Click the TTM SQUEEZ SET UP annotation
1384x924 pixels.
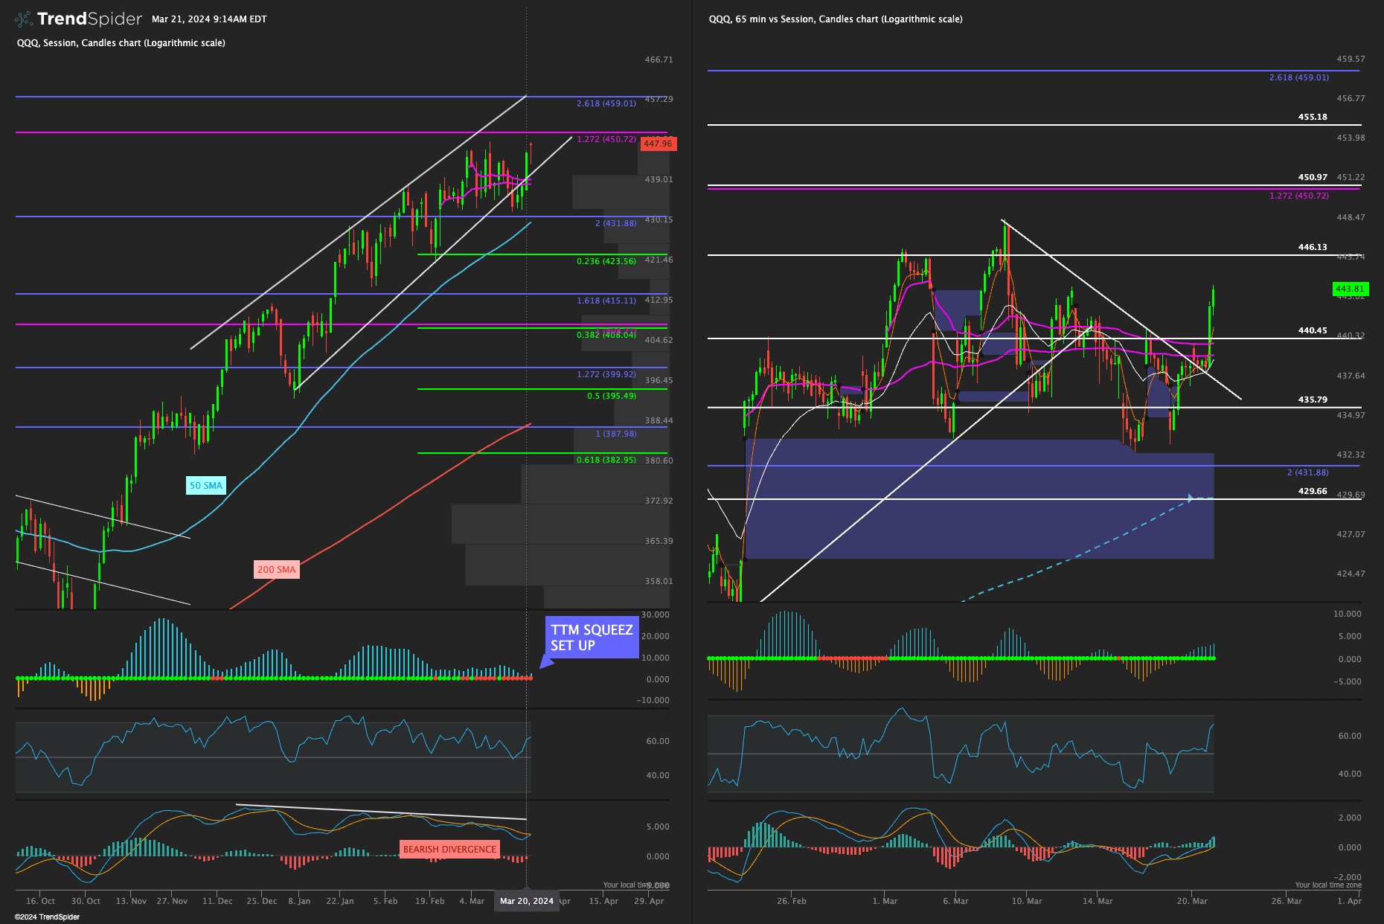click(x=592, y=638)
